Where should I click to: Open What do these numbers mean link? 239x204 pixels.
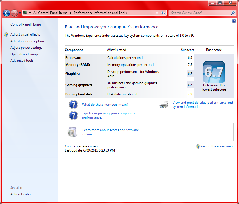pos(105,105)
